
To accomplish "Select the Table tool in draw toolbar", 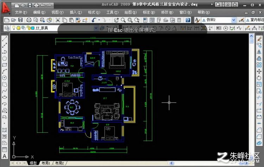I will [5, 149].
